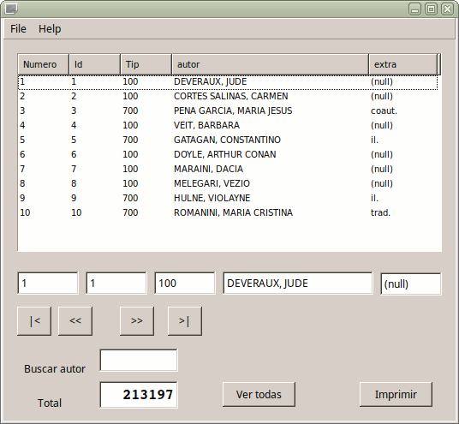
Task: Sort by the autor column header
Action: coord(270,64)
